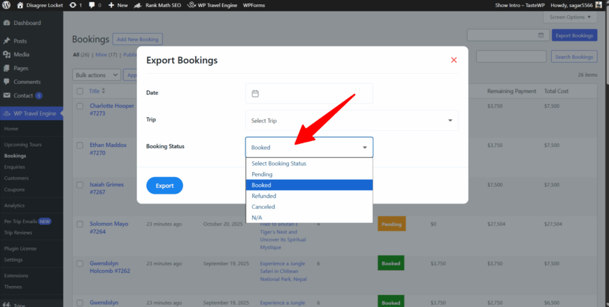Screen dimensions: 609x307
Task: Select the Gwendolyn Holcomb #7262 checkbox
Action: 80,264
